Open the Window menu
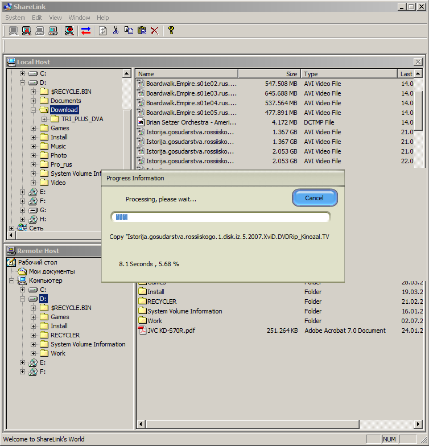Image resolution: width=429 pixels, height=446 pixels. 79,18
